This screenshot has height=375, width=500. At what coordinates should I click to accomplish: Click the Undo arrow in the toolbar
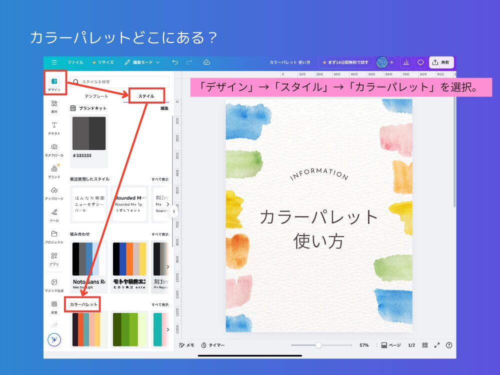click(175, 62)
